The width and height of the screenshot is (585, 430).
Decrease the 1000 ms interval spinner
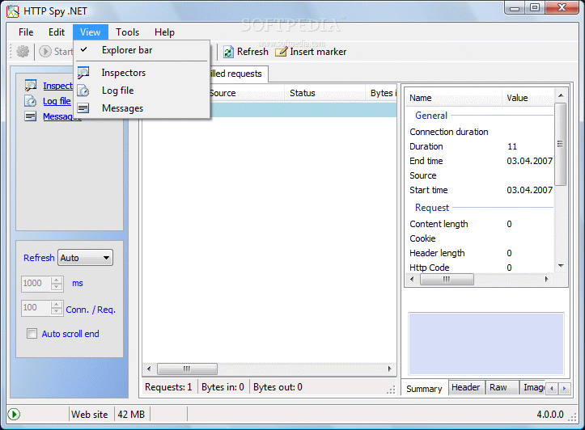[x=57, y=287]
